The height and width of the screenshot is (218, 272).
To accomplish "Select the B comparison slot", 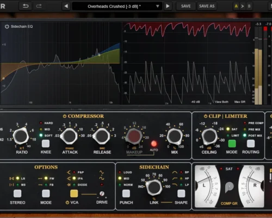I will tap(249, 6).
